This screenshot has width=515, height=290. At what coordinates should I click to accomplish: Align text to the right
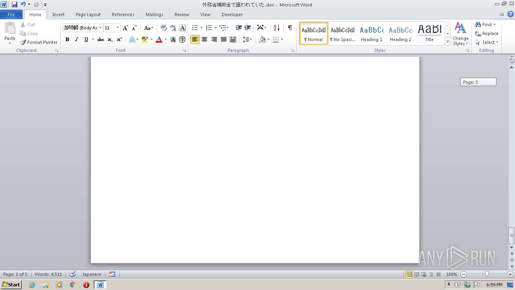[214, 39]
